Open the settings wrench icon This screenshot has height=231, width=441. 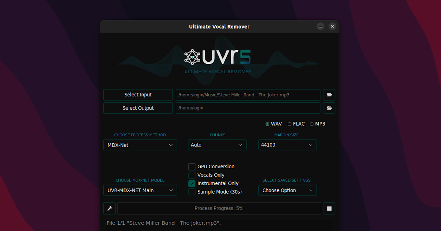109,208
